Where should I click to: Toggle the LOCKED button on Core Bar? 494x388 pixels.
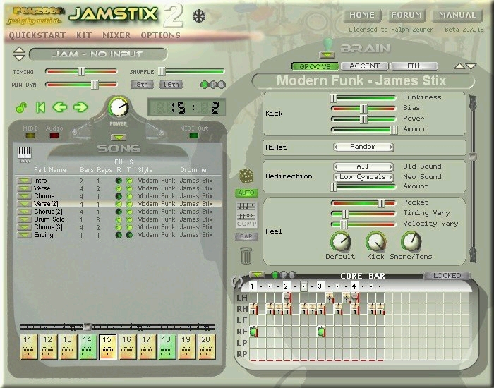(447, 276)
